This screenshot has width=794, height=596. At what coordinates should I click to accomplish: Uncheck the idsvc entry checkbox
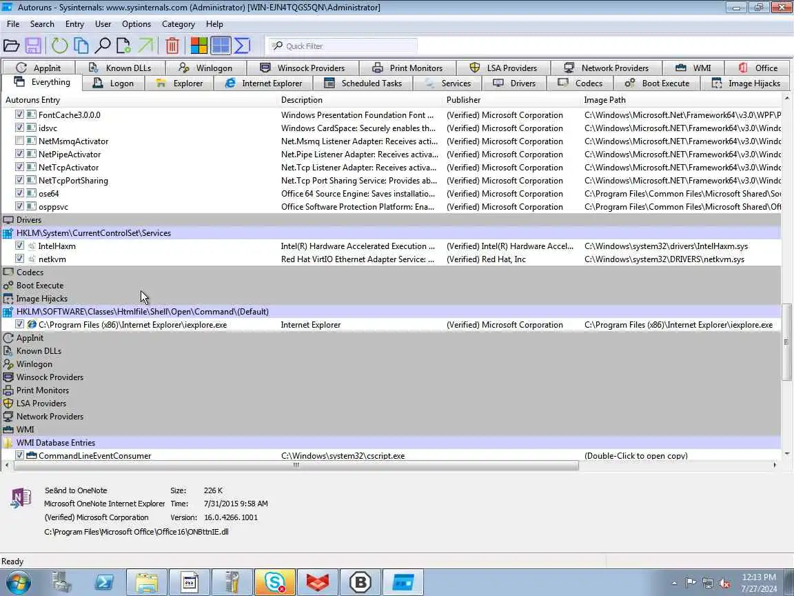[19, 128]
